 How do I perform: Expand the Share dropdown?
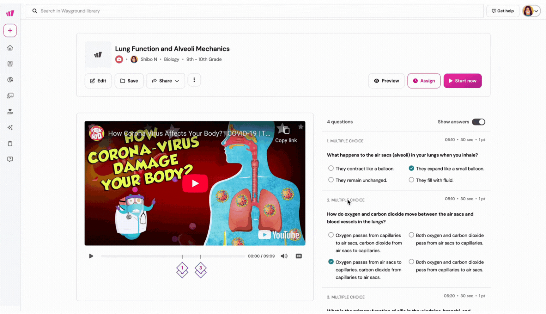pyautogui.click(x=166, y=81)
